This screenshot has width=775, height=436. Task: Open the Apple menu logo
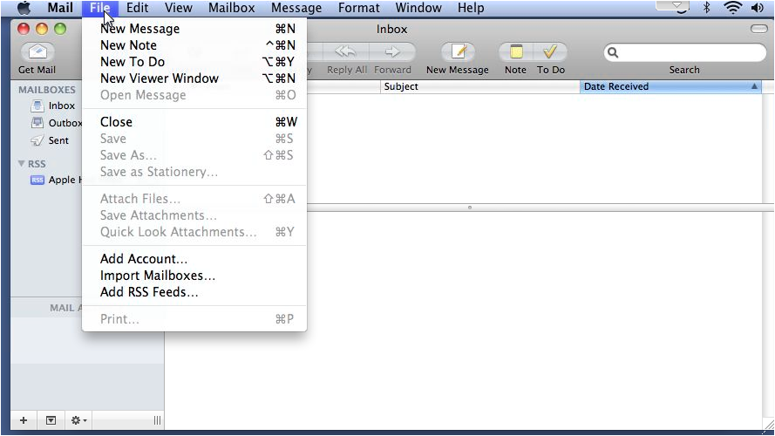(24, 8)
